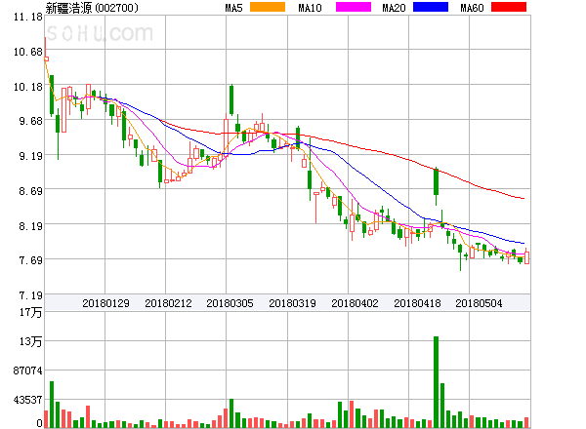Image resolution: width=586 pixels, height=429 pixels.
Task: Click the tallest green volume bar
Action: [436, 382]
